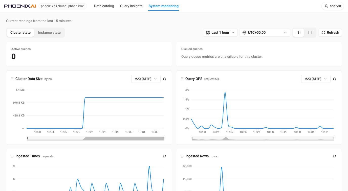
Task: Grab the Ingested Times drag handle
Action: point(12,156)
